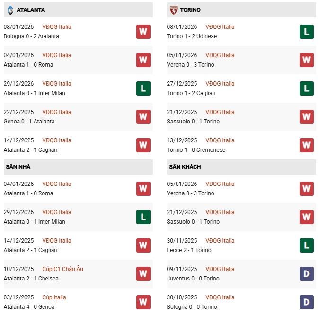320x315 pixels.
Task: Click the ATALANTA team name header
Action: click(x=31, y=10)
